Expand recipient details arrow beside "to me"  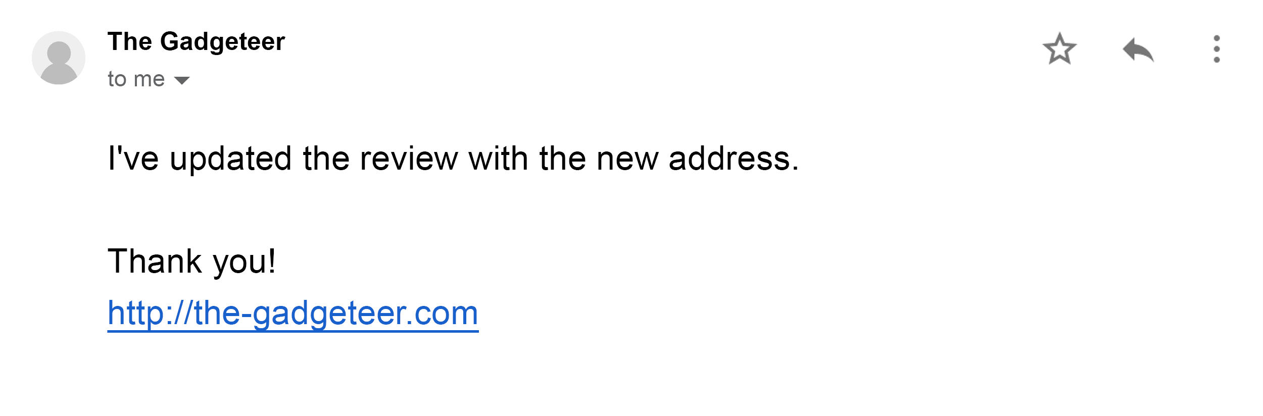[x=181, y=80]
